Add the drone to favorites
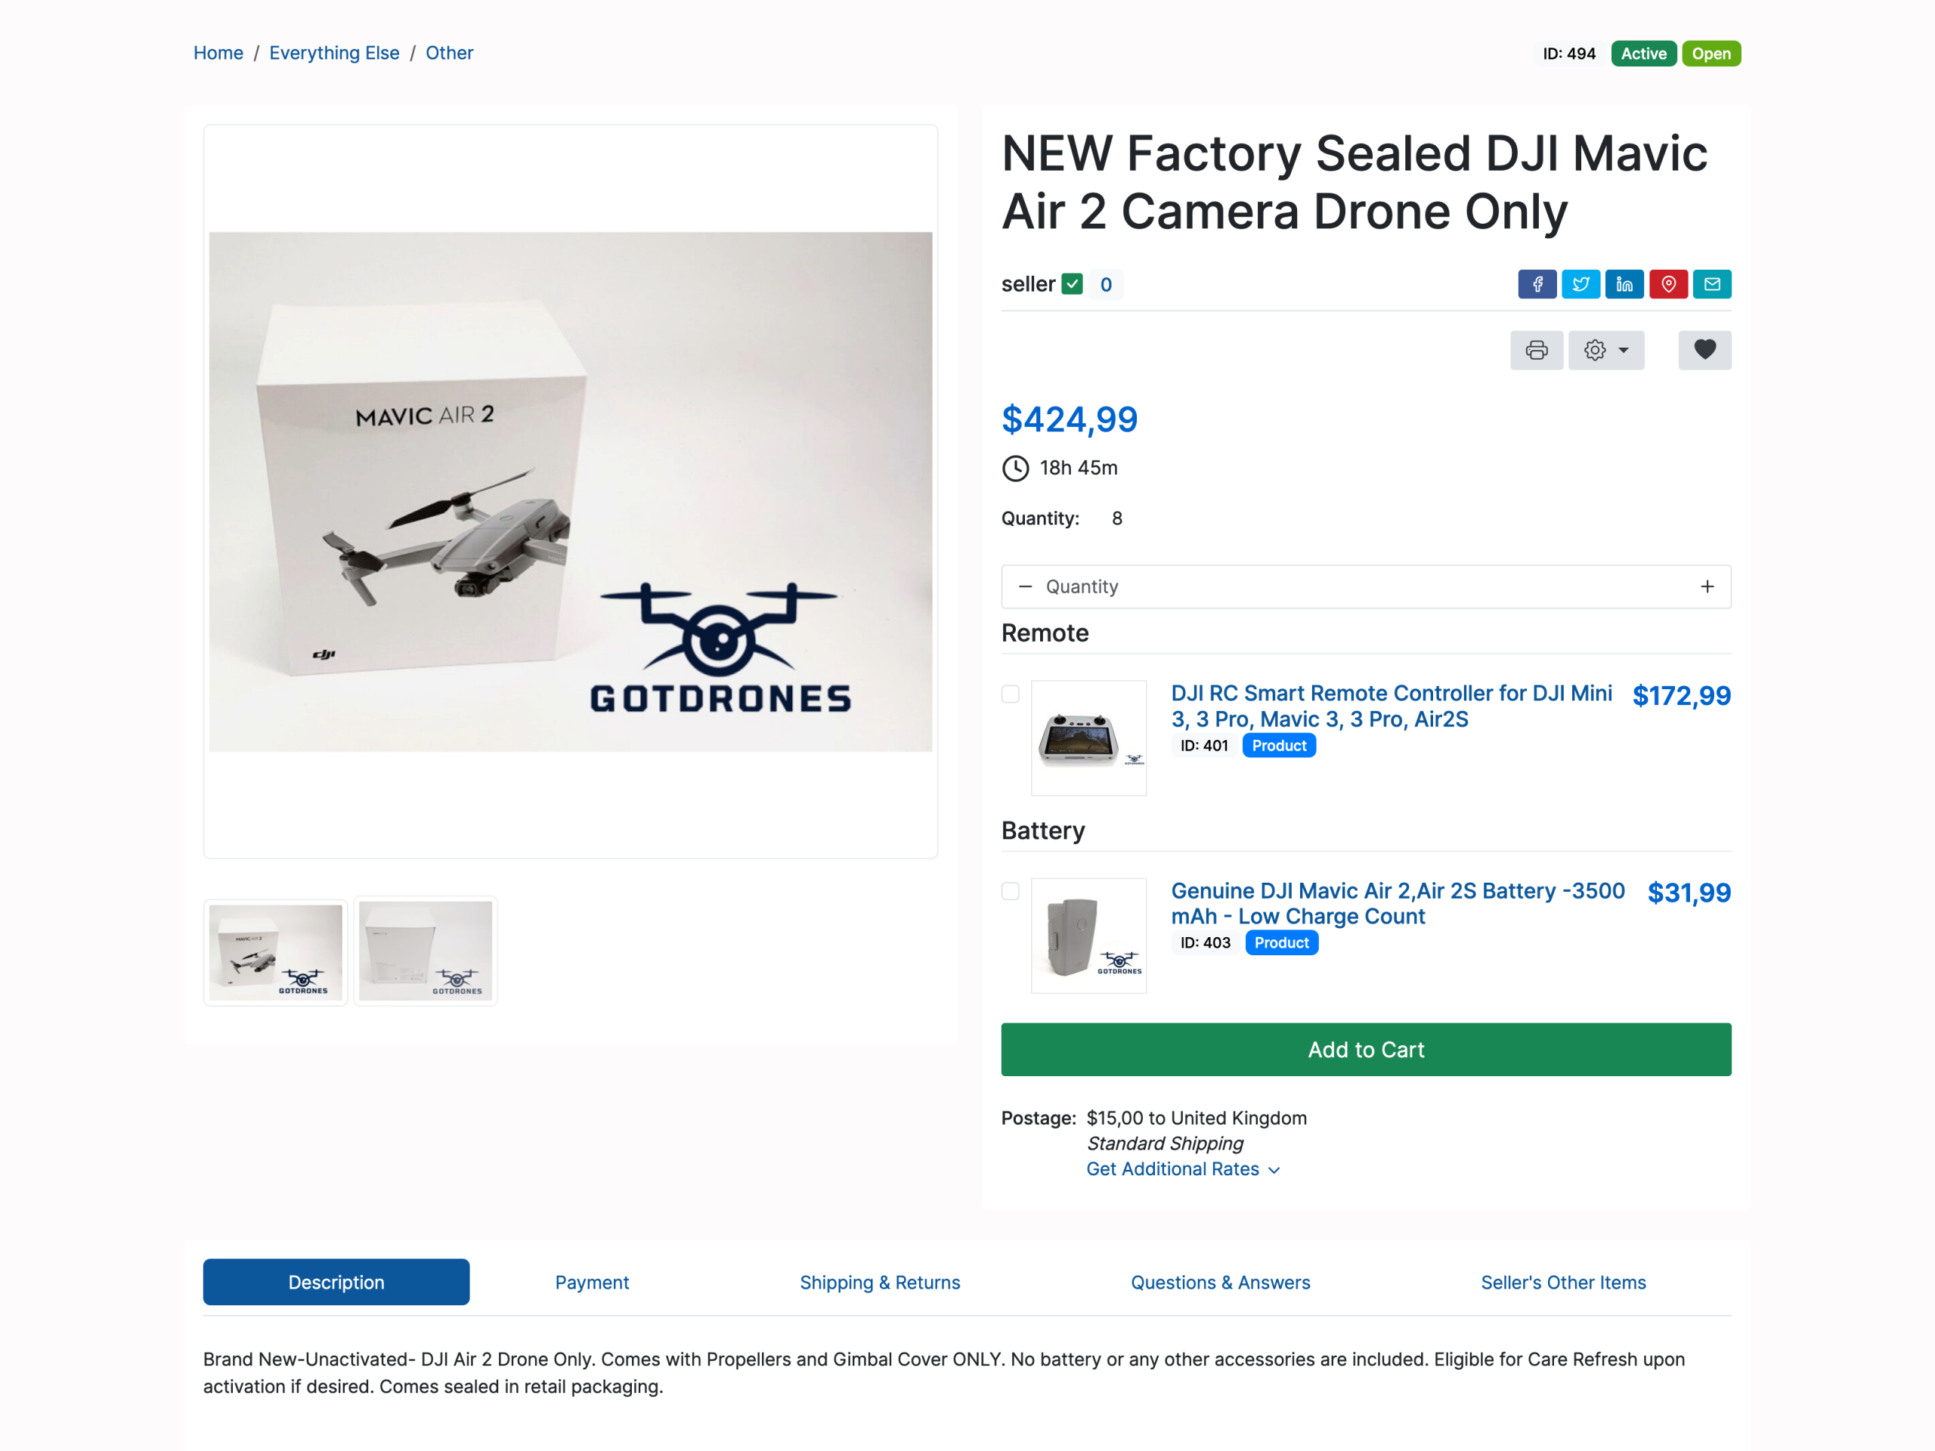This screenshot has height=1451, width=1935. (x=1704, y=350)
